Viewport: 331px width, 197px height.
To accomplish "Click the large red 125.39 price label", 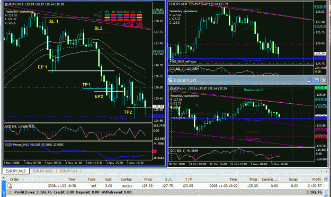I will click(x=133, y=25).
